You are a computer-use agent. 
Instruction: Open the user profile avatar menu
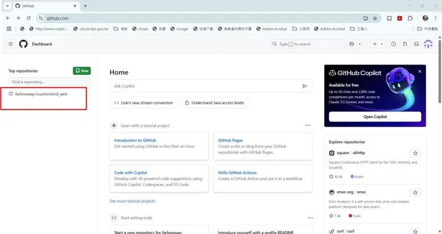(x=428, y=44)
